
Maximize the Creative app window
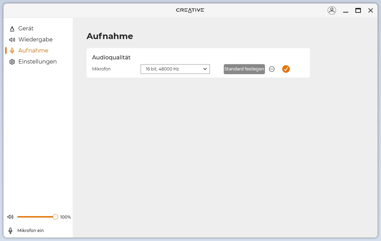[358, 10]
